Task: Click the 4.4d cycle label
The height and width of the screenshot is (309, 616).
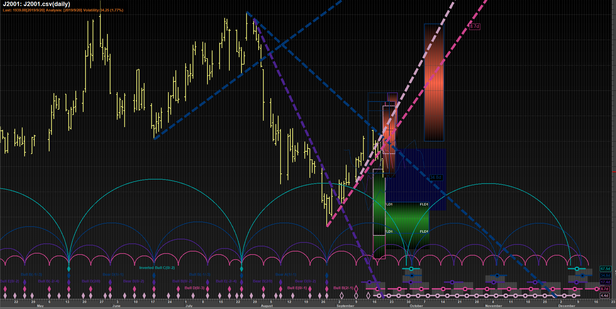Action: point(605,296)
